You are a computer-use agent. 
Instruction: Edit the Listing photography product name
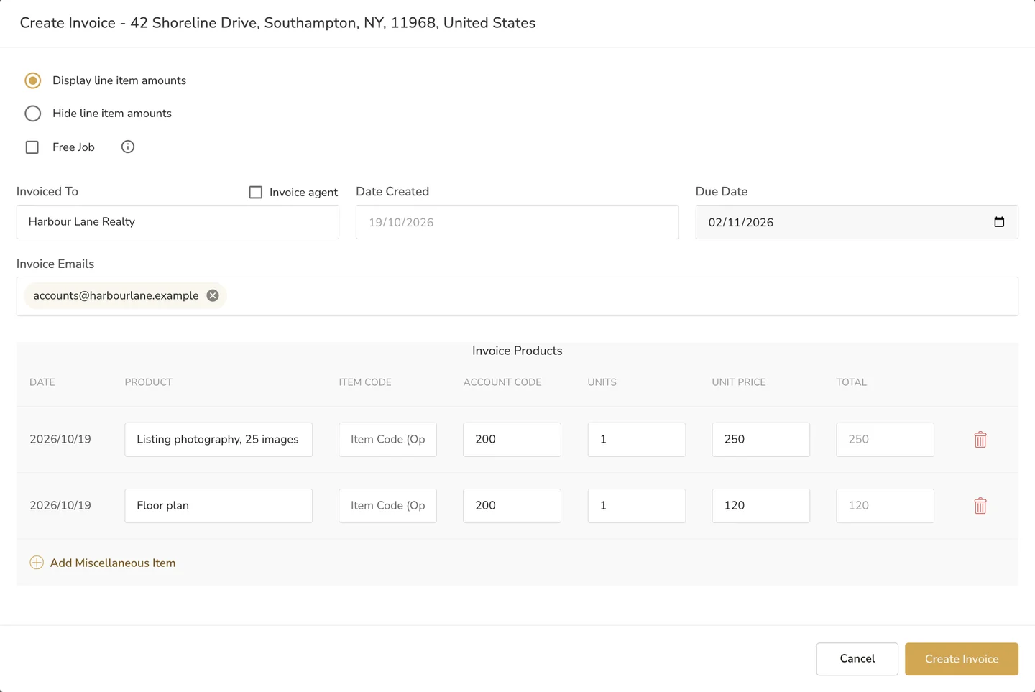(218, 440)
